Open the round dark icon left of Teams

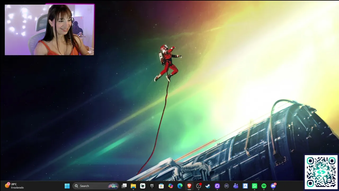(x=226, y=186)
